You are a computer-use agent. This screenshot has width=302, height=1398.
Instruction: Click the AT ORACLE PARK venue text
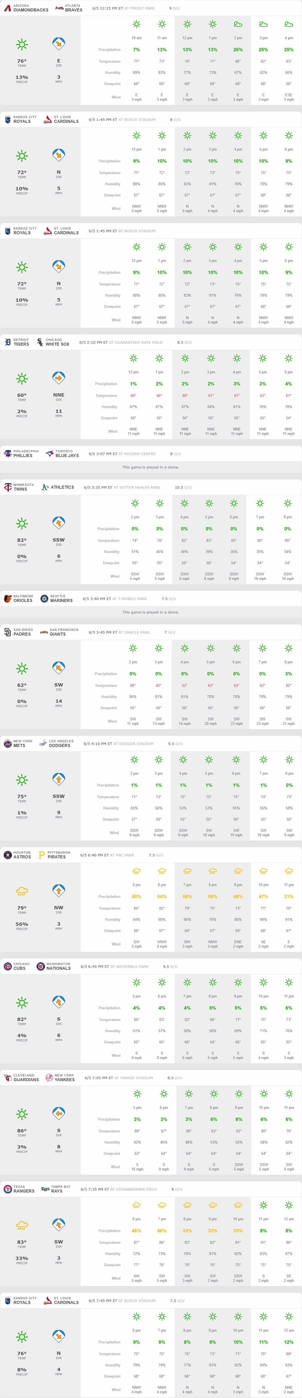click(134, 632)
